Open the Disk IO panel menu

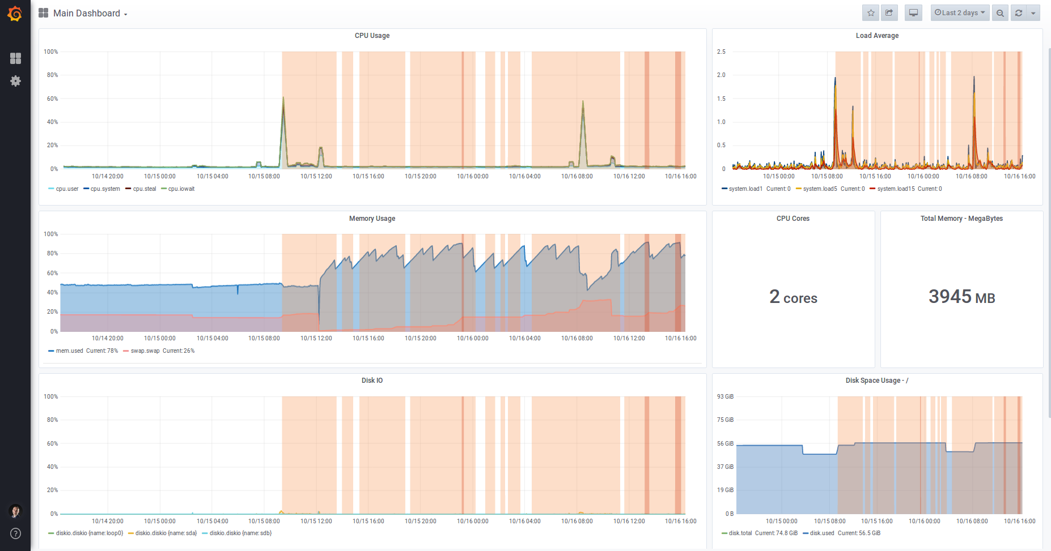coord(371,380)
